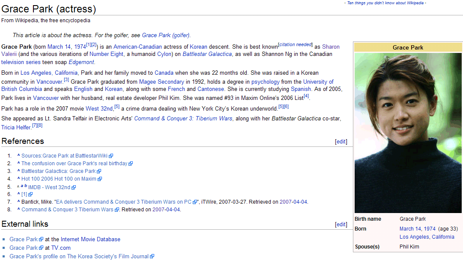The image size is (463, 260).
Task: Click external-link icon after Battlestar Galactica: Grace Park
Action: (x=99, y=171)
